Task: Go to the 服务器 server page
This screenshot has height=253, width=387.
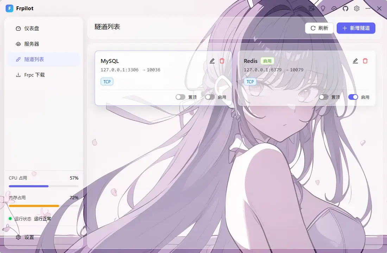Action: [43, 44]
